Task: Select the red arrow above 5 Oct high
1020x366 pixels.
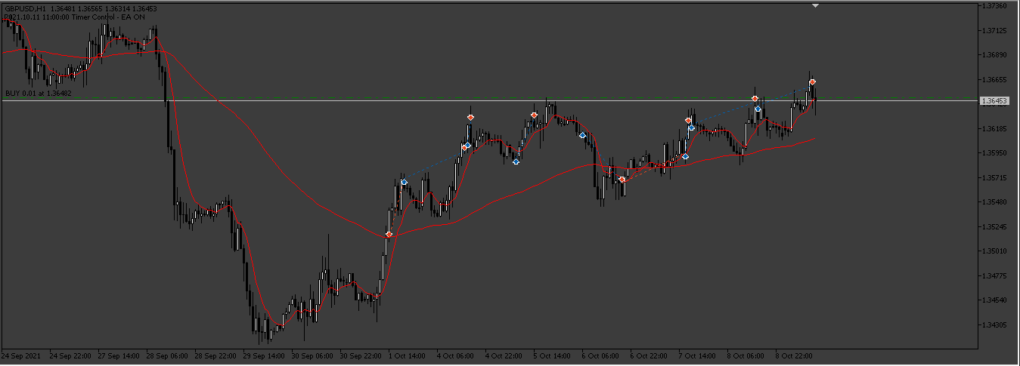Action: 534,115
